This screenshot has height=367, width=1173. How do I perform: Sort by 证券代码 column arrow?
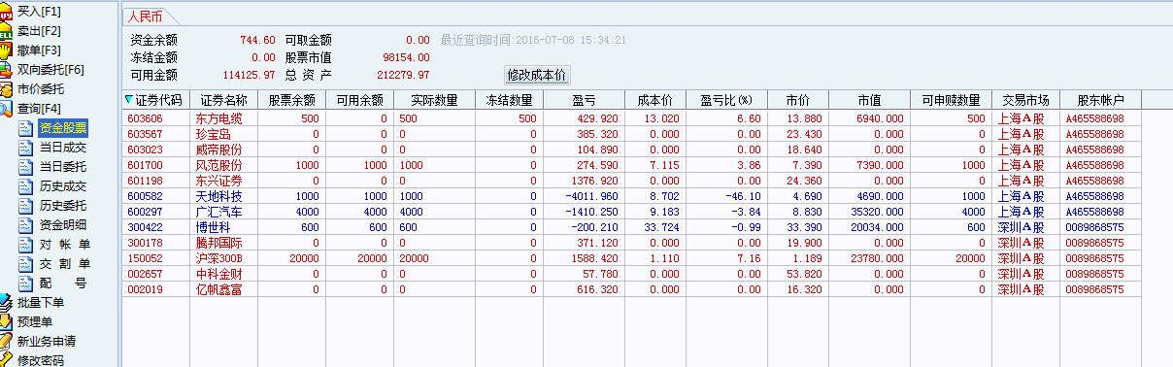coord(129,100)
